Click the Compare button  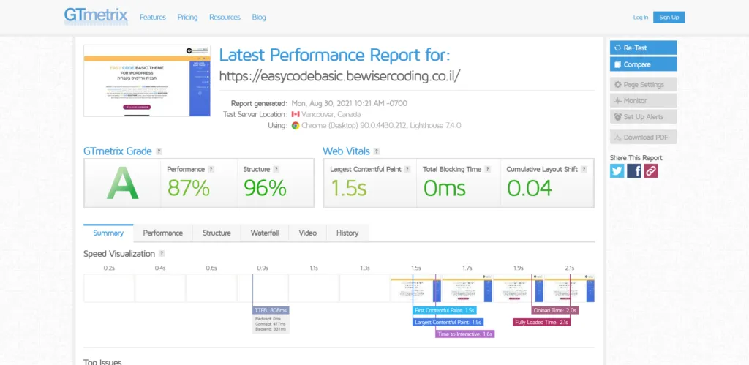click(643, 64)
